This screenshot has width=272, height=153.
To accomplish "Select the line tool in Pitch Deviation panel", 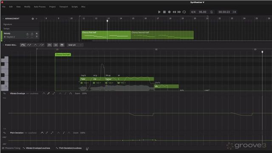I will [x=52, y=133].
